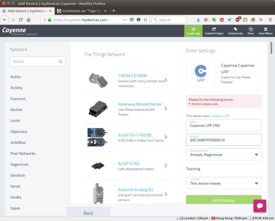275x221 pixels.
Task: Select SenRa network
Action: click(16, 197)
